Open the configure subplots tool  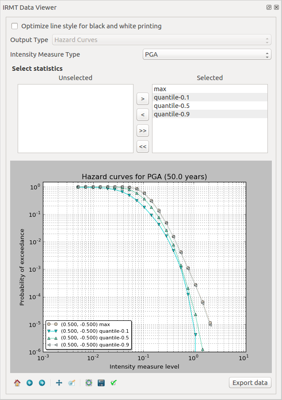click(x=88, y=383)
